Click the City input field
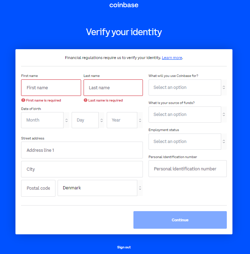The height and width of the screenshot is (254, 250). pyautogui.click(x=82, y=169)
